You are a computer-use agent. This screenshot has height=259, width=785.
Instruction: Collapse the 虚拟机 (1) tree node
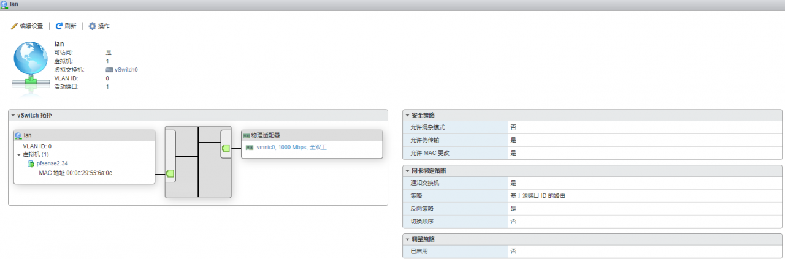point(19,155)
